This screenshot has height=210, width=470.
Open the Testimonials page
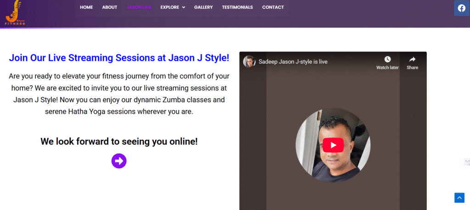coord(237,7)
